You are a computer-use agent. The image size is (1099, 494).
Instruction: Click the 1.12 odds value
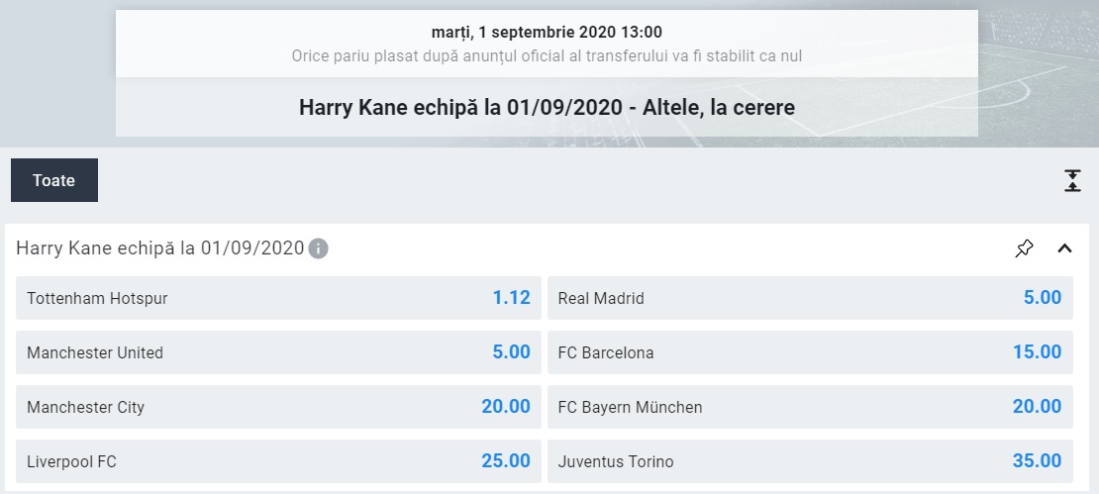point(511,298)
